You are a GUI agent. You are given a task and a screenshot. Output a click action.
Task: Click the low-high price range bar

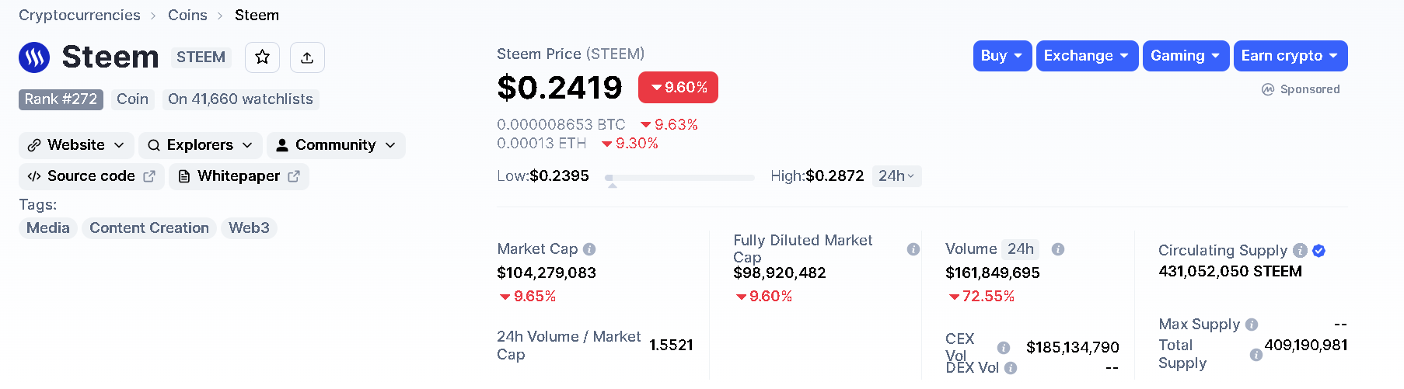(679, 178)
